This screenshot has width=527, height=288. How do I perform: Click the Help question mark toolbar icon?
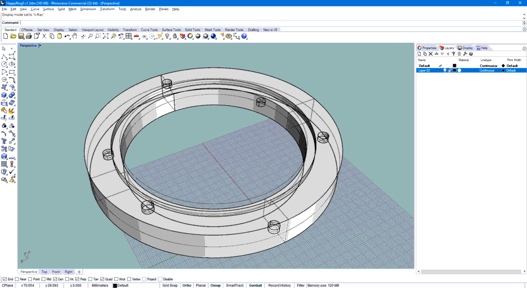tap(244, 36)
